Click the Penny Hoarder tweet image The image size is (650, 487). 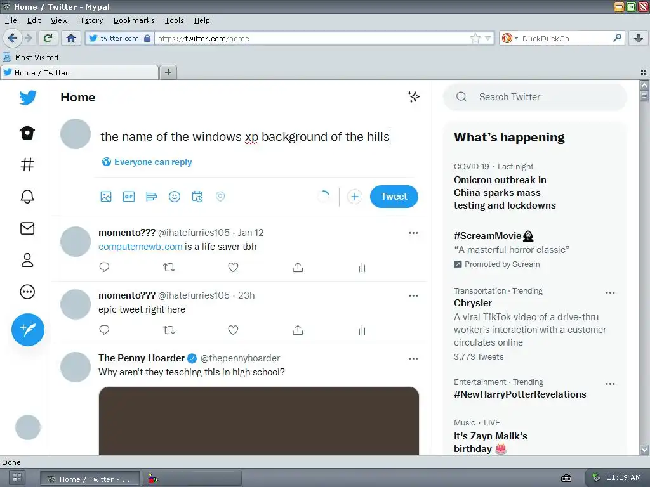click(x=259, y=421)
